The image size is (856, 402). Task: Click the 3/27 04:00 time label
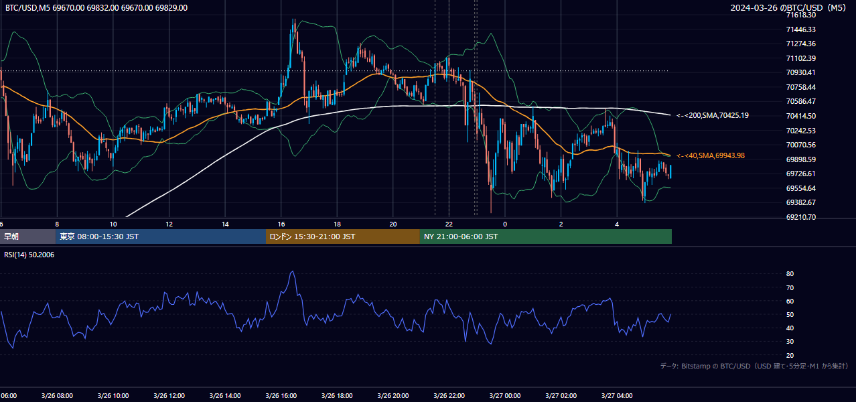pos(618,396)
